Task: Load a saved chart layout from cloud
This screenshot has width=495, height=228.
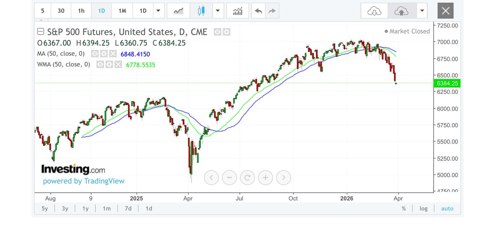Action: 374,11
